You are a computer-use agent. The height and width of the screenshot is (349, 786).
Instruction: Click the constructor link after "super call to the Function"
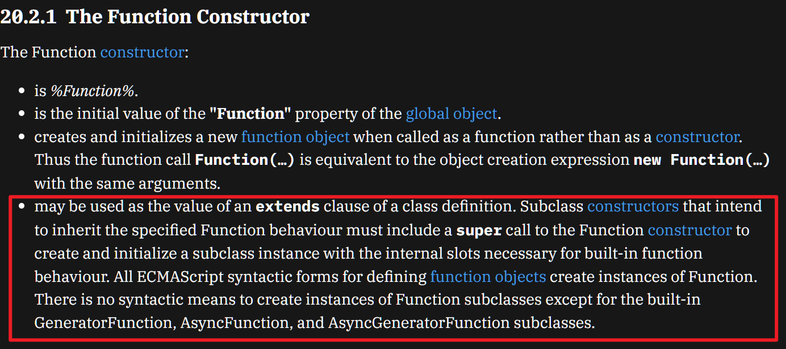pyautogui.click(x=689, y=230)
